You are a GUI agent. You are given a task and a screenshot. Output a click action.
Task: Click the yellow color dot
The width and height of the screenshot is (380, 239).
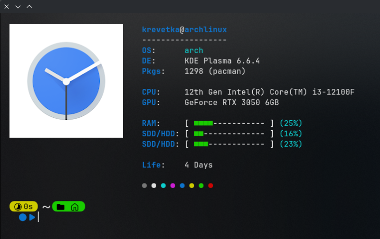(x=192, y=186)
